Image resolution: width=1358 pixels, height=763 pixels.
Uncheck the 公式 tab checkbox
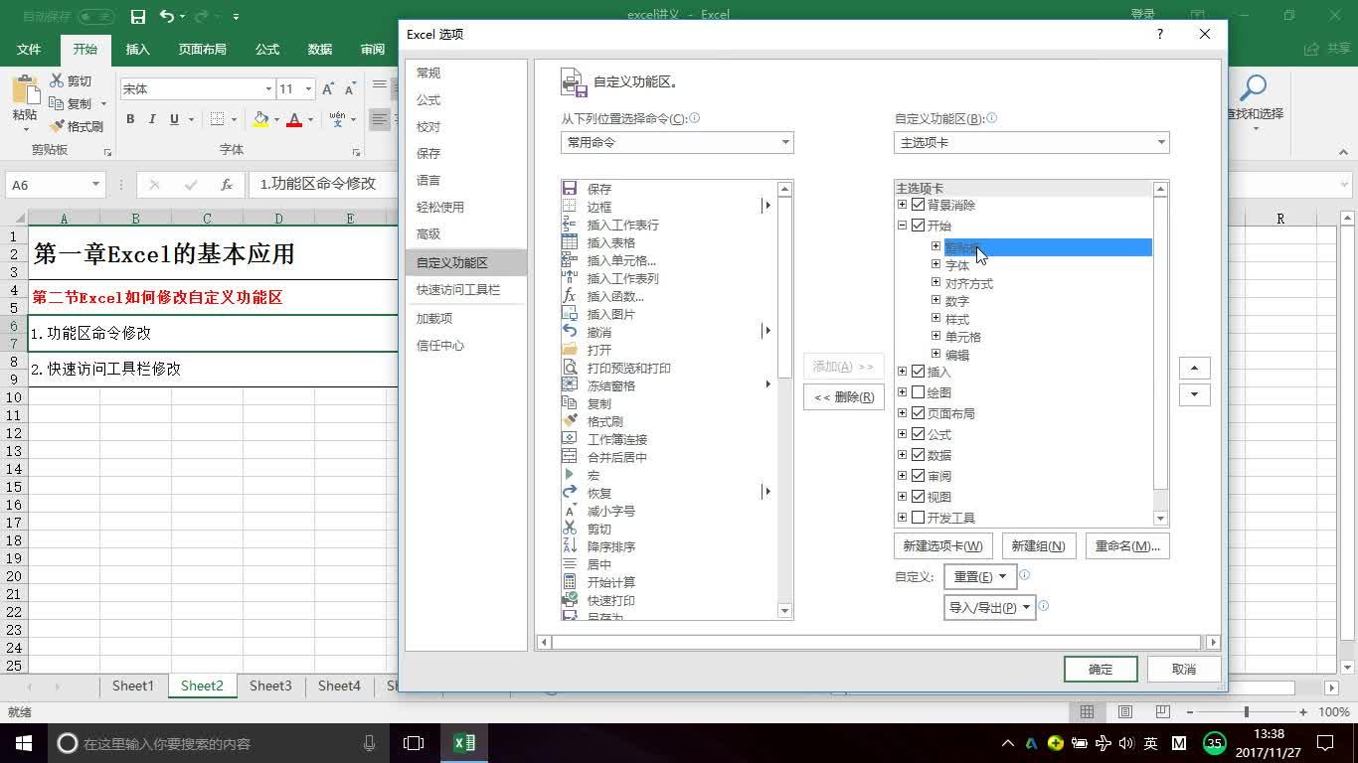pyautogui.click(x=918, y=434)
